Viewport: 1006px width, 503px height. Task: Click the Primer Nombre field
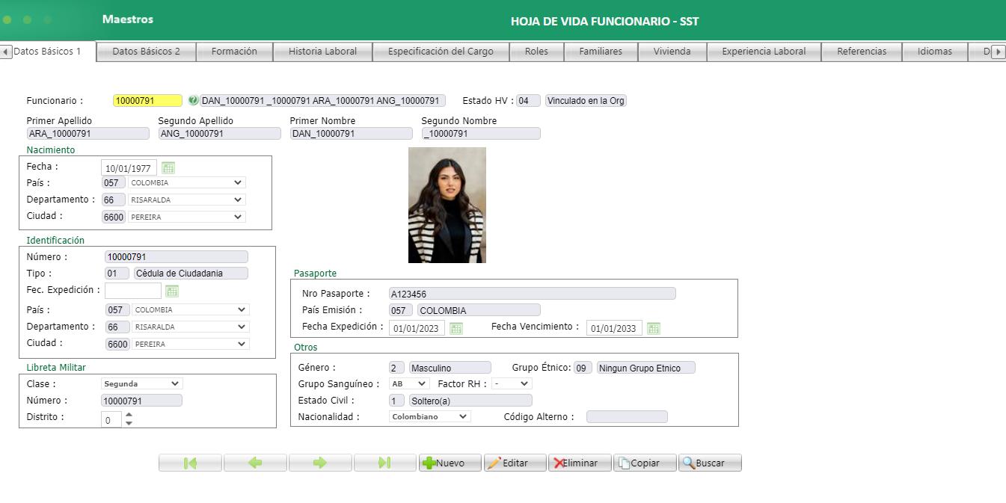pos(352,134)
